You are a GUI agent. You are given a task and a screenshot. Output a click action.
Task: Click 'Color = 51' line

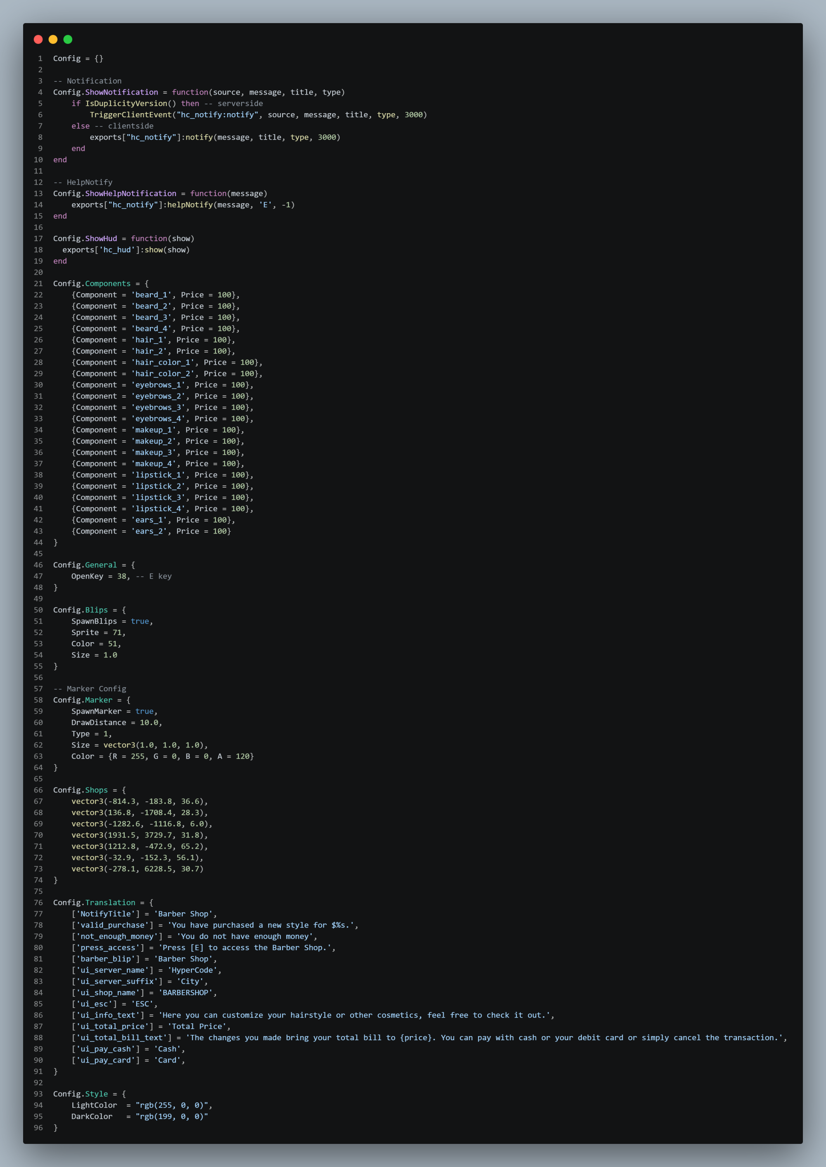tap(96, 644)
